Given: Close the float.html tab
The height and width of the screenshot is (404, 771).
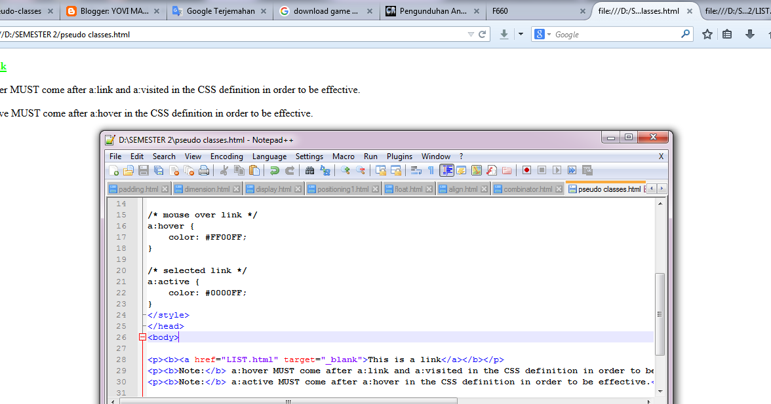Looking at the screenshot, I should [x=429, y=189].
